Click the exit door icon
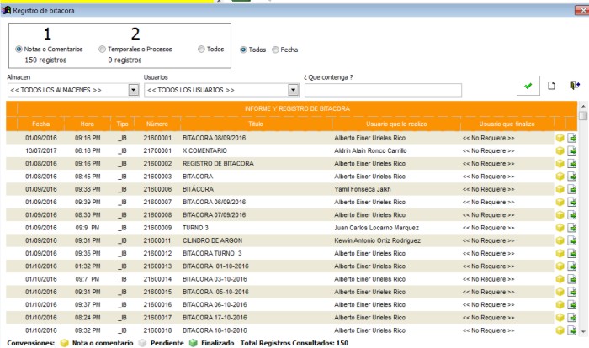This screenshot has width=589, height=348. (575, 85)
